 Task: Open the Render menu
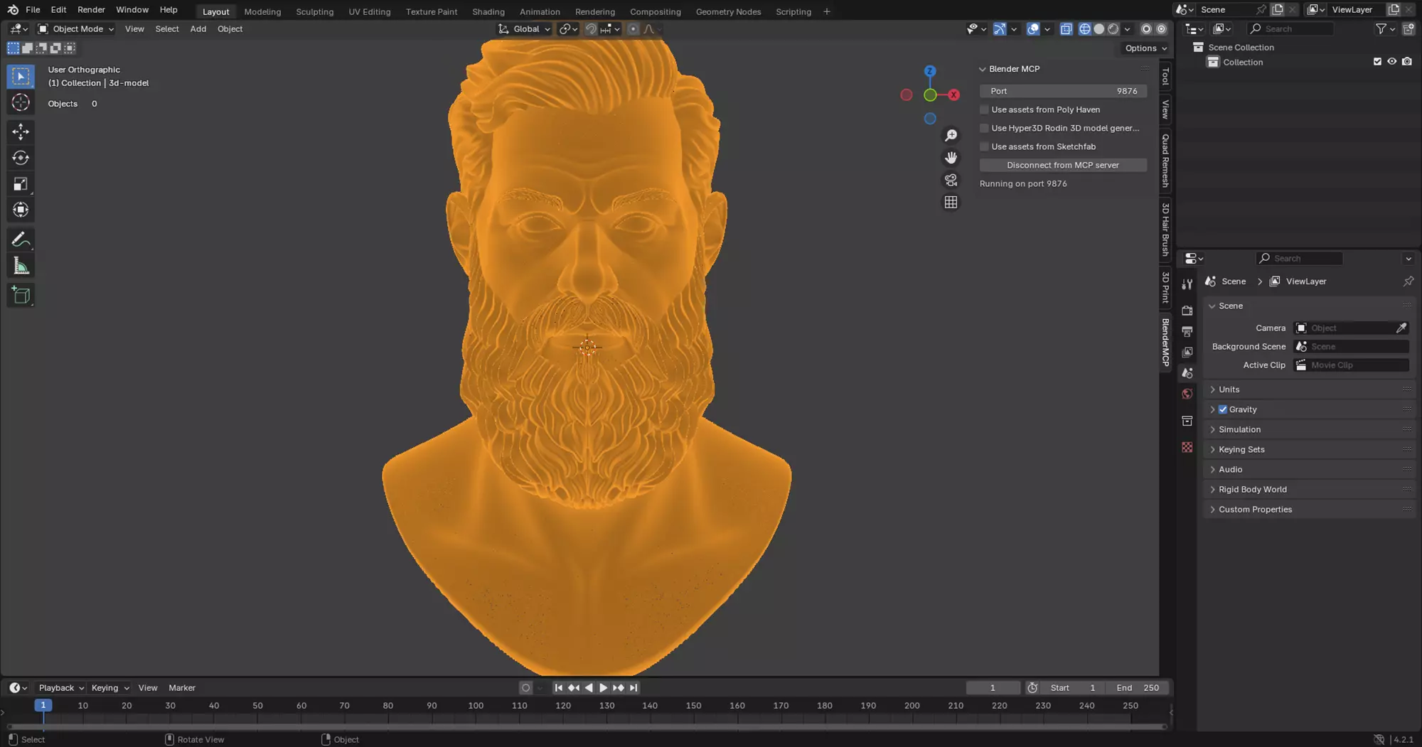(x=91, y=10)
